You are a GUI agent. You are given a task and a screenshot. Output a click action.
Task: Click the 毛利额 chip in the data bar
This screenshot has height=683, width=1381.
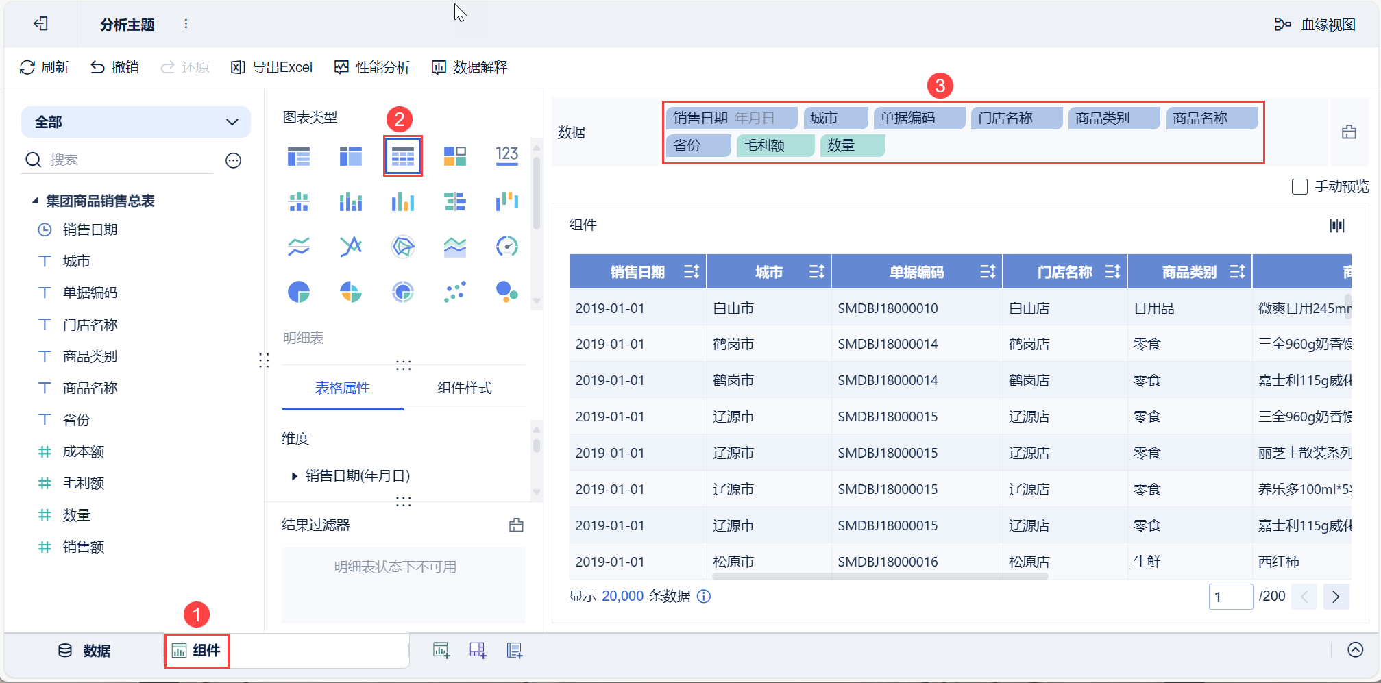(x=775, y=145)
